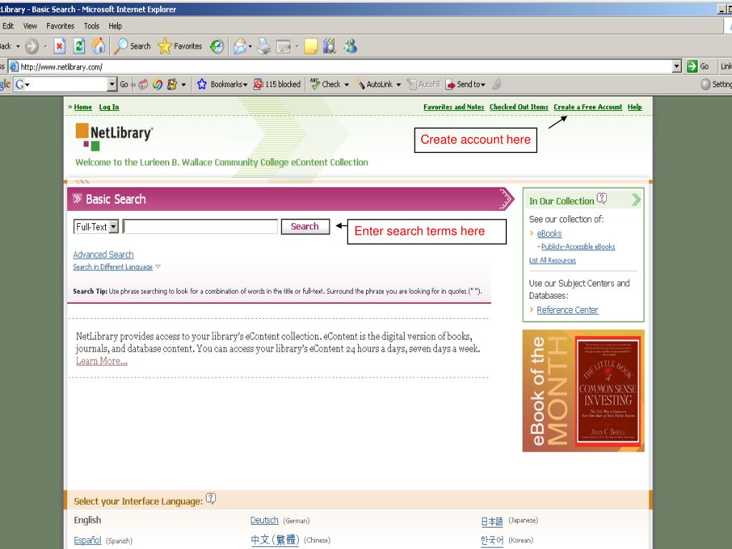
Task: Open the Research books icon
Action: (330, 46)
